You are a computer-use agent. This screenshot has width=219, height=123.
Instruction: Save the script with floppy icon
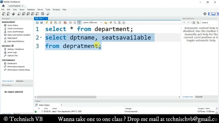(x=42, y=23)
